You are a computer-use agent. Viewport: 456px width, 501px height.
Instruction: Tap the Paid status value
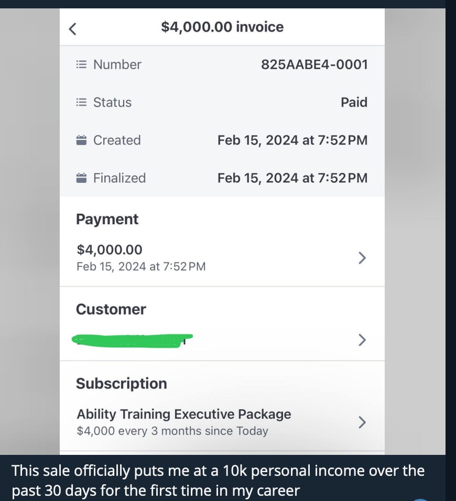click(x=354, y=102)
